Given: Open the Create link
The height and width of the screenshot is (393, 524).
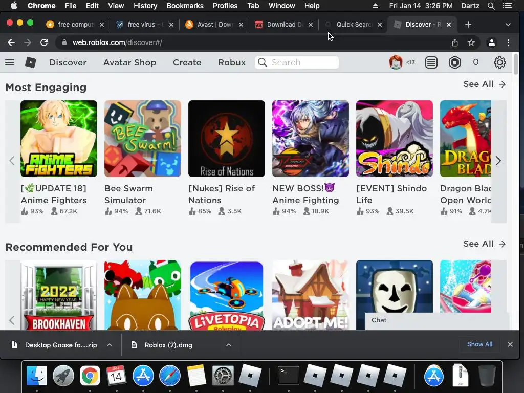Looking at the screenshot, I should (x=187, y=62).
